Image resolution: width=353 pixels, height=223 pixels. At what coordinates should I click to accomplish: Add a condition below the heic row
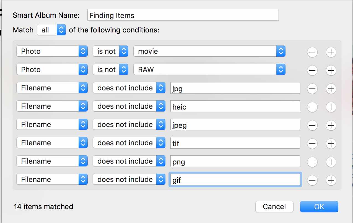[331, 107]
